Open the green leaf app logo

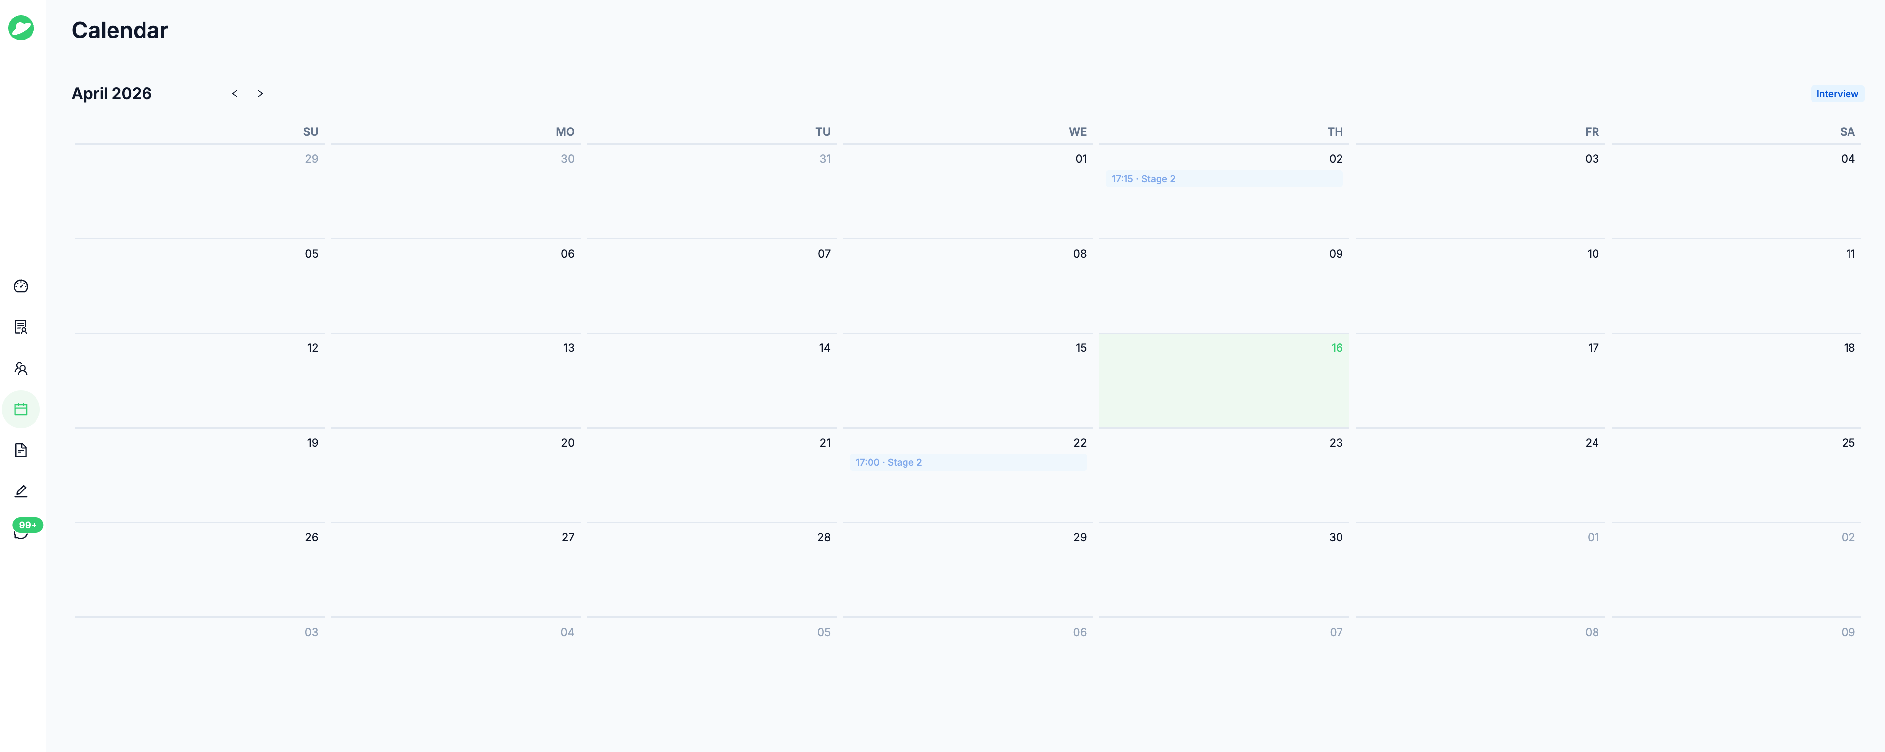pos(21,28)
